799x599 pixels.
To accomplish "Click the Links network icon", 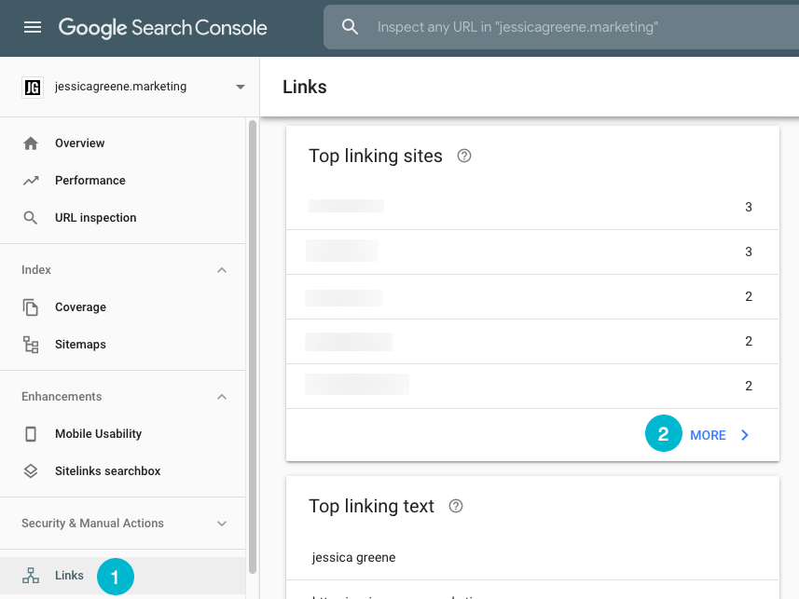I will tap(31, 576).
